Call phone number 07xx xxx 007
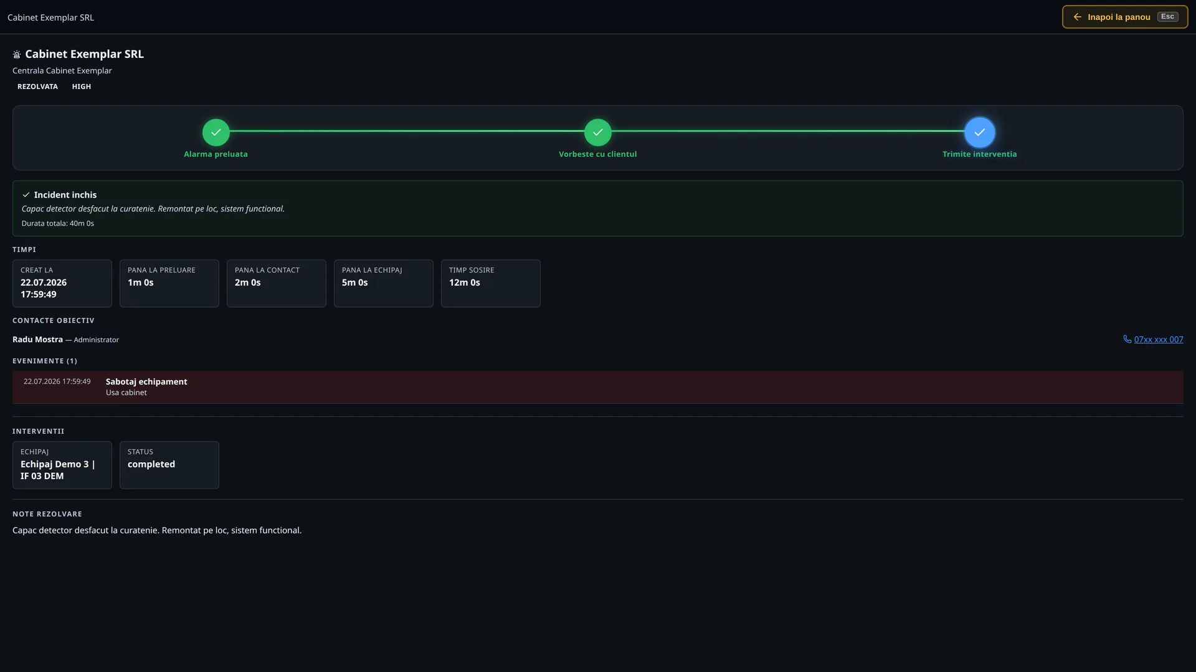The width and height of the screenshot is (1196, 672). (x=1158, y=339)
